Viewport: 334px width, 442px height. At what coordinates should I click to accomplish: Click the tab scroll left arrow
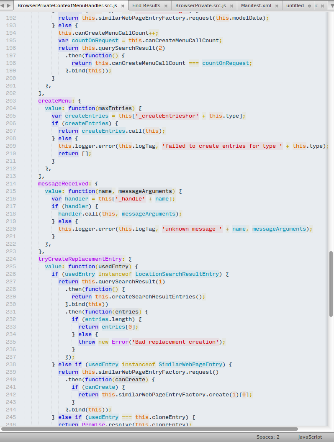3,5
